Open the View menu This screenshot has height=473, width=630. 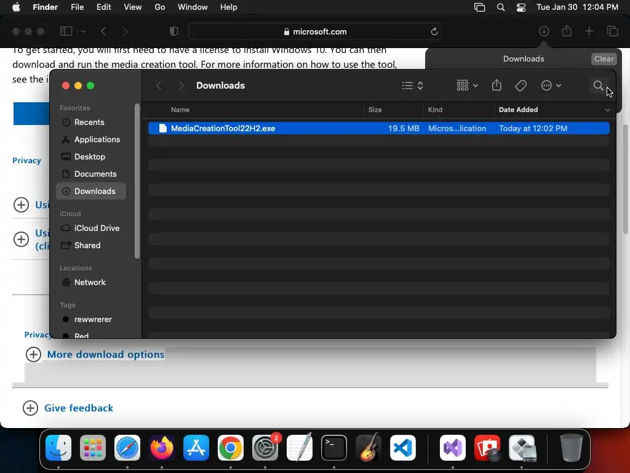click(133, 7)
